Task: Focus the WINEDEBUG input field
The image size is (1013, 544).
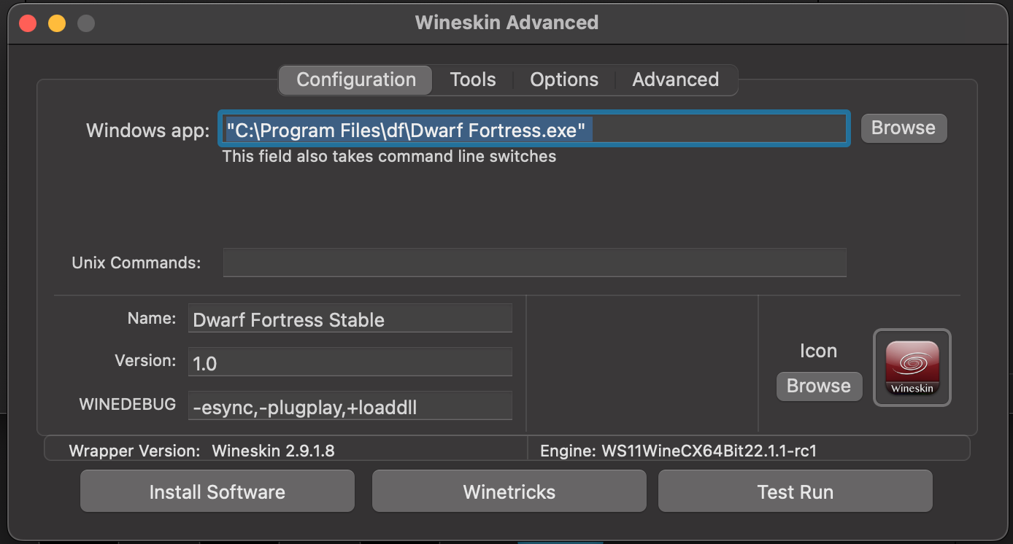Action: click(x=350, y=406)
